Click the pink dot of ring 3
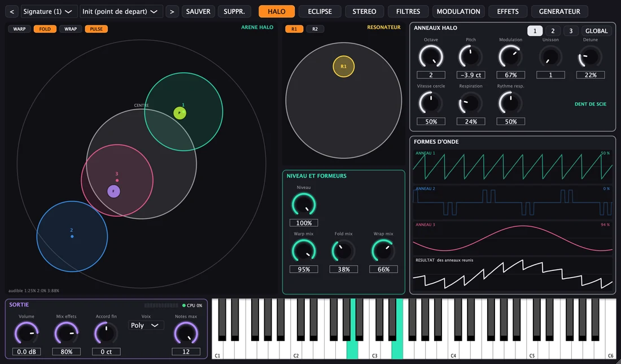The image size is (621, 364). point(117,181)
